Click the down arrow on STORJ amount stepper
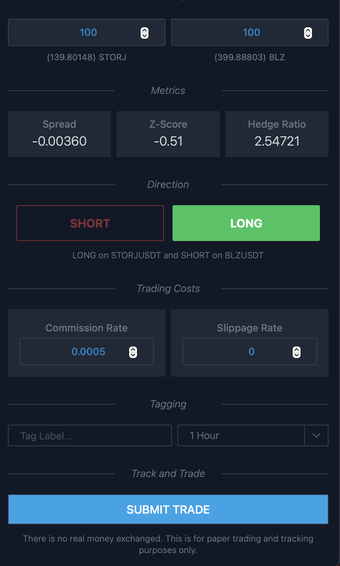 pos(145,36)
